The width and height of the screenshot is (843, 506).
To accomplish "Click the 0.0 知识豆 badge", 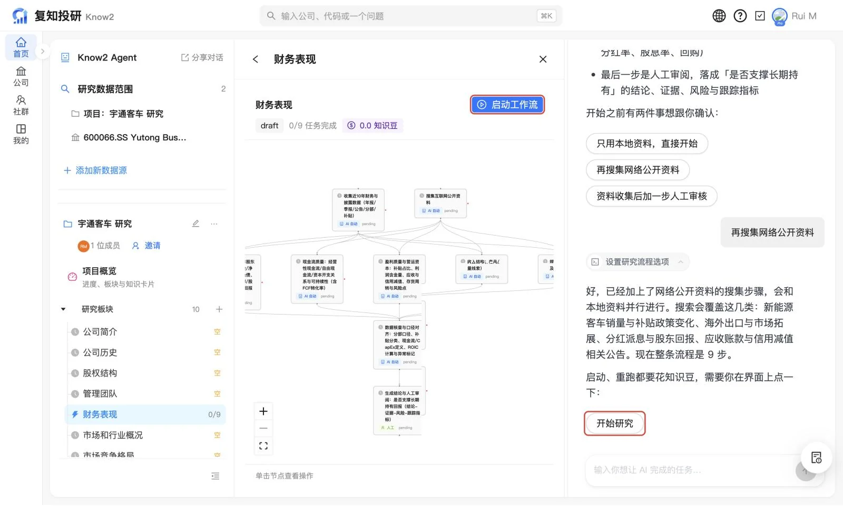I will pyautogui.click(x=373, y=126).
